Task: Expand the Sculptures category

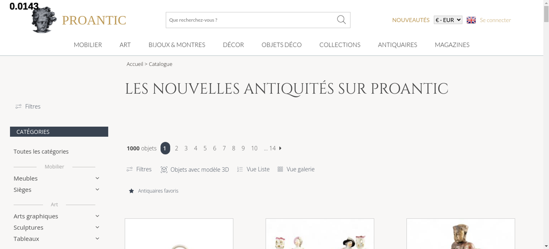Action: click(97, 227)
